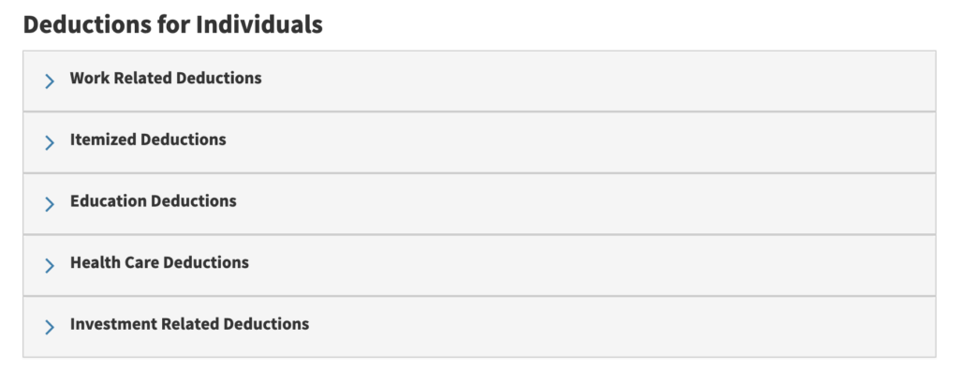The width and height of the screenshot is (959, 384).
Task: Click the arrow icon next to Itemized Deductions
Action: tap(50, 142)
